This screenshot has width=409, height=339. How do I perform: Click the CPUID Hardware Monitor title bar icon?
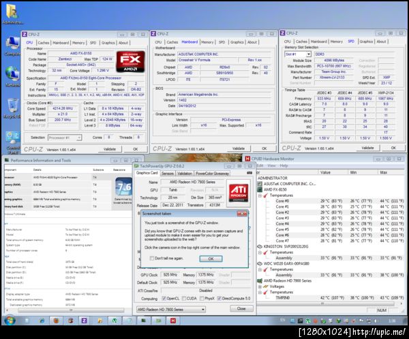coord(247,159)
